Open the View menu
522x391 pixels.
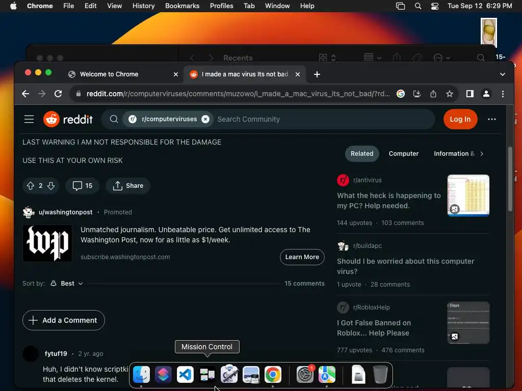114,6
